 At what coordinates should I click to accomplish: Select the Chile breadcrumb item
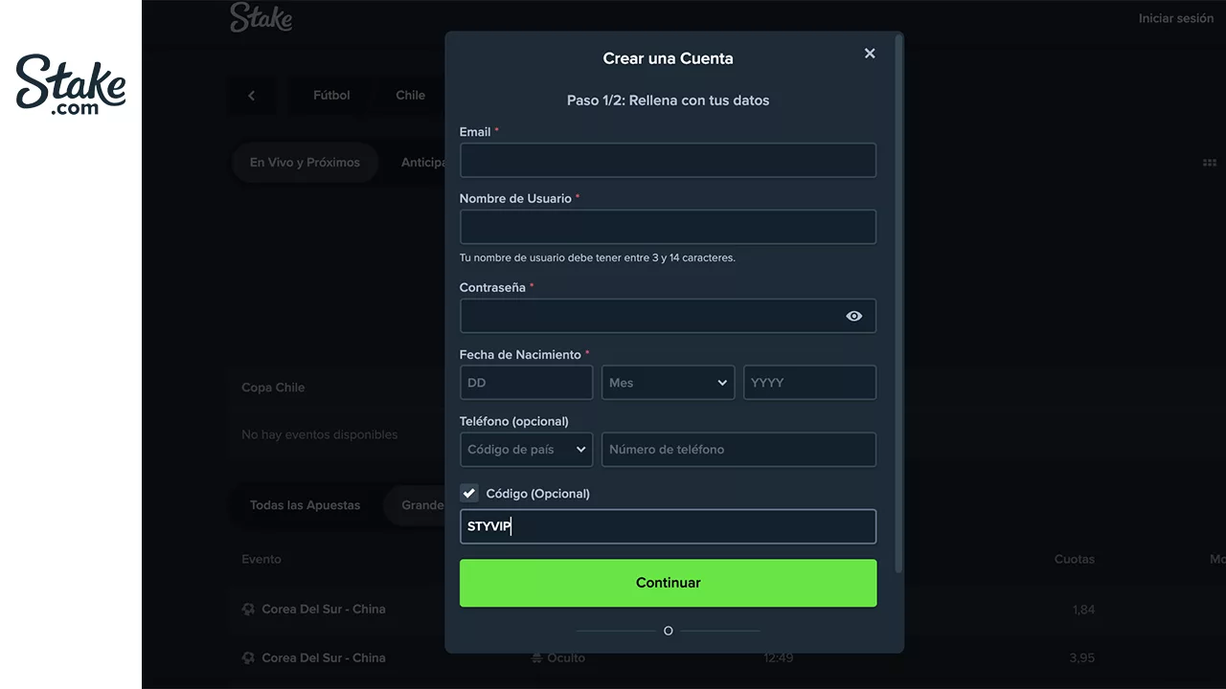[x=410, y=96]
